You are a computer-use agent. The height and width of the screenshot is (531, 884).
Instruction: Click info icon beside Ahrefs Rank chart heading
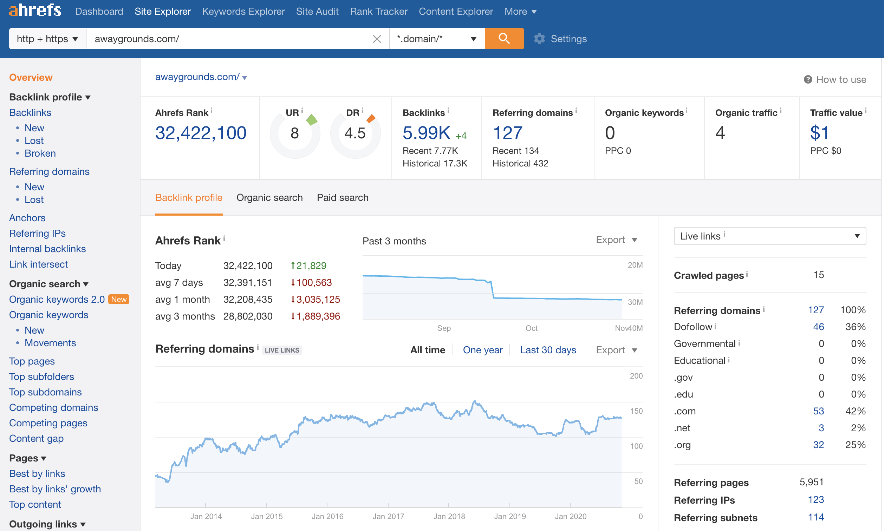click(x=224, y=238)
